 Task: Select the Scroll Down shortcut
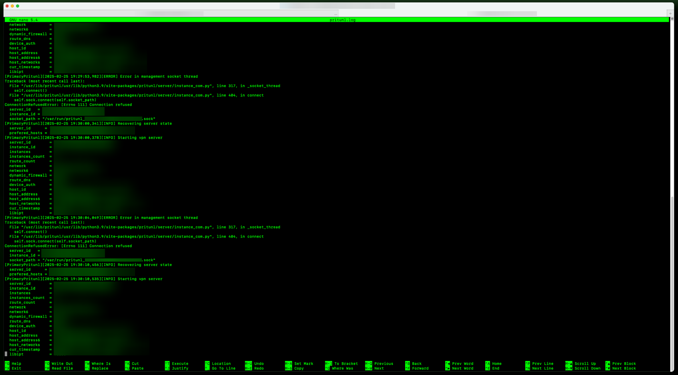pos(587,369)
